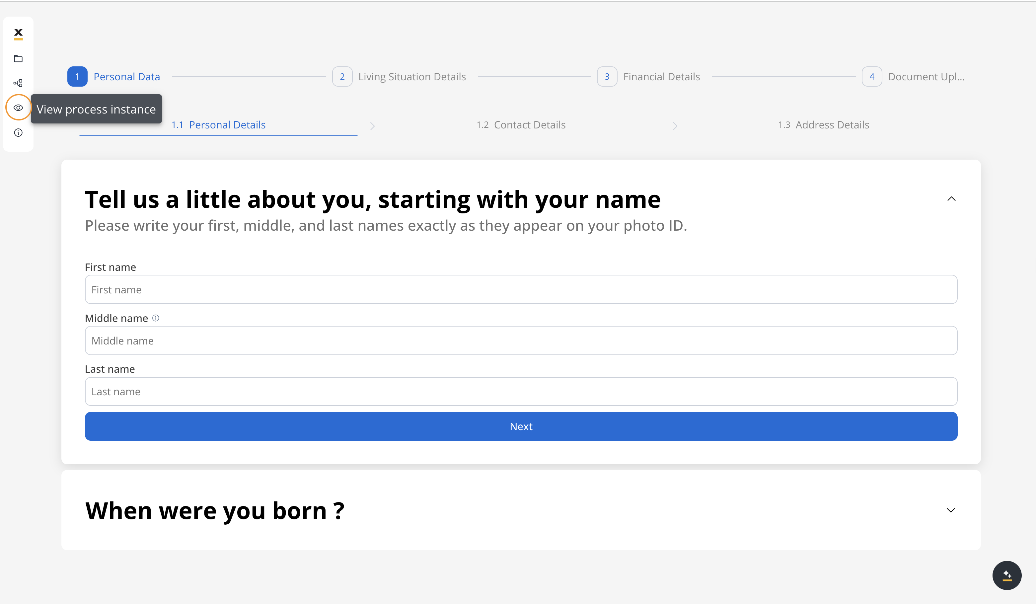Screen dimensions: 1036x604
Task: Open the AI sparkle assistant button
Action: (1006, 575)
